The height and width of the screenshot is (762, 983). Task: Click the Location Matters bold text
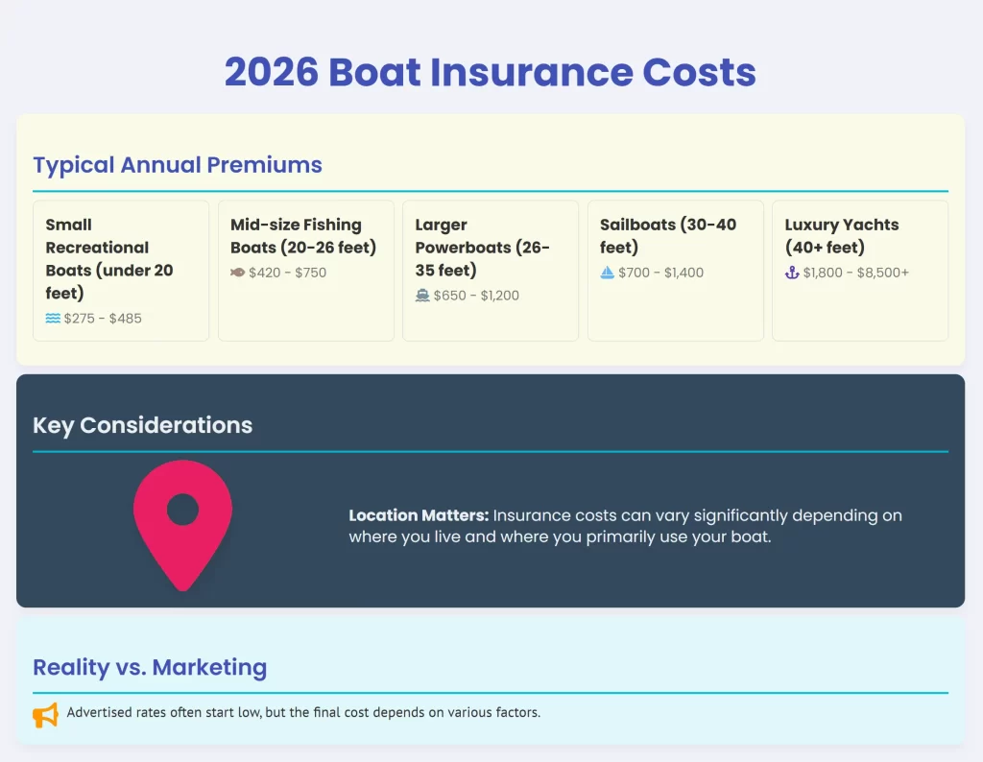click(x=418, y=515)
